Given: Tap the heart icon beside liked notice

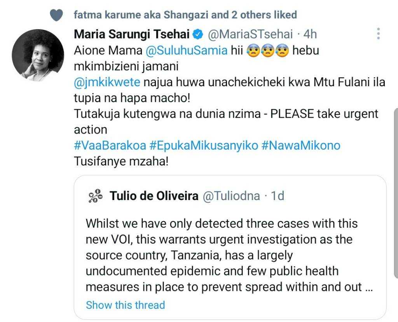Looking at the screenshot, I should tap(56, 15).
